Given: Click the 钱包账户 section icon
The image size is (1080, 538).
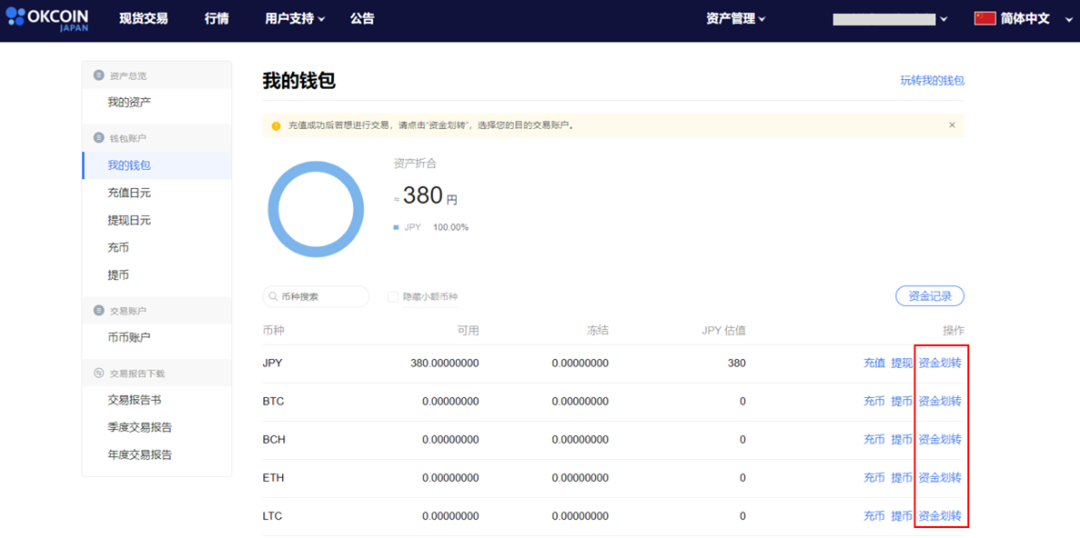Looking at the screenshot, I should point(98,137).
